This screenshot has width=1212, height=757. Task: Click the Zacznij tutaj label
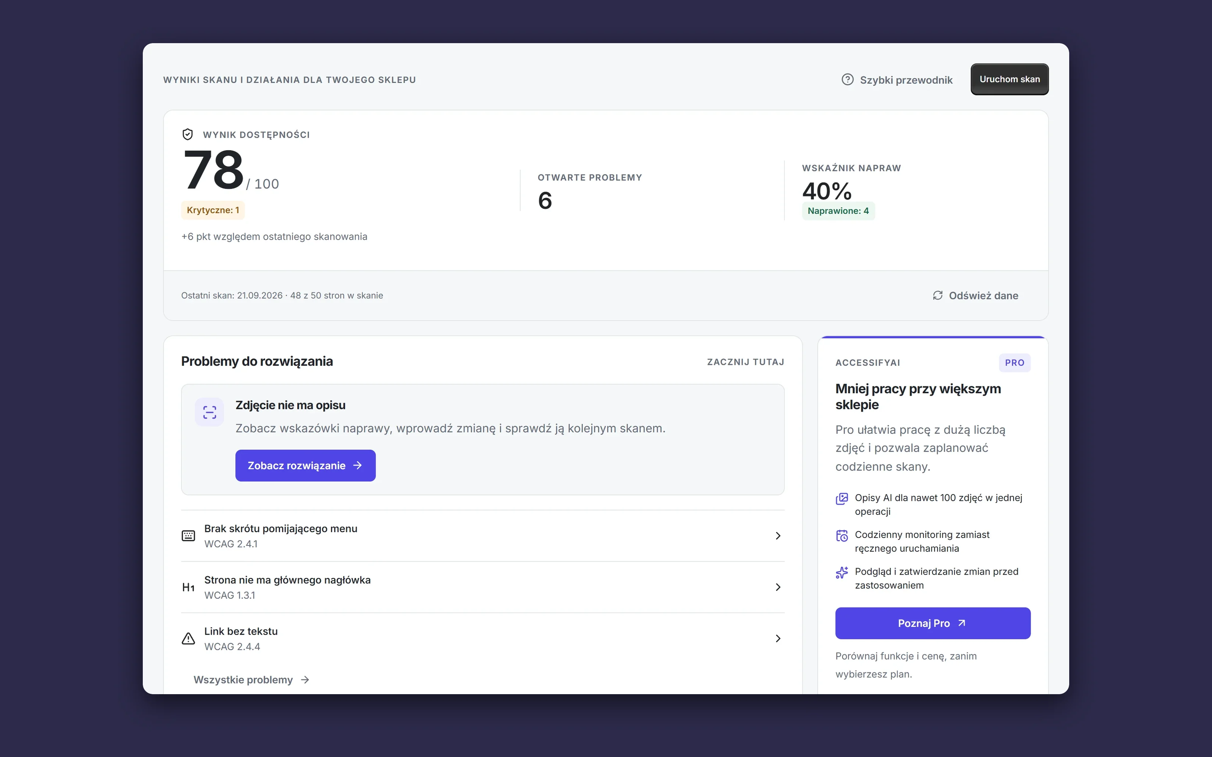point(746,362)
